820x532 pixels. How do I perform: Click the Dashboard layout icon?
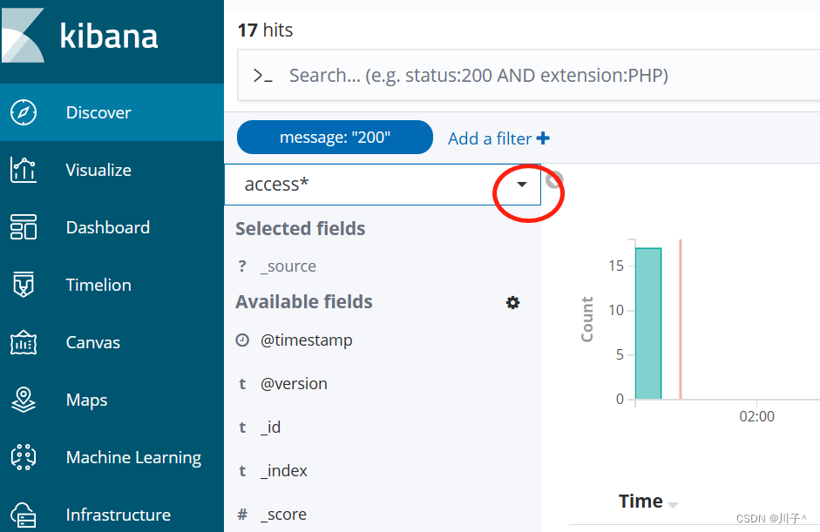24,227
